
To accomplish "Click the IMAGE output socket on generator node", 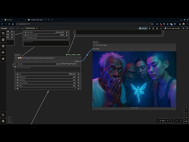I will [80, 61].
